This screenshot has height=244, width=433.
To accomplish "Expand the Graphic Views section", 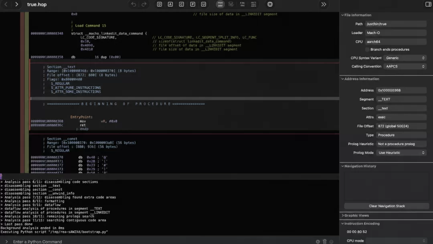I will [343, 216].
